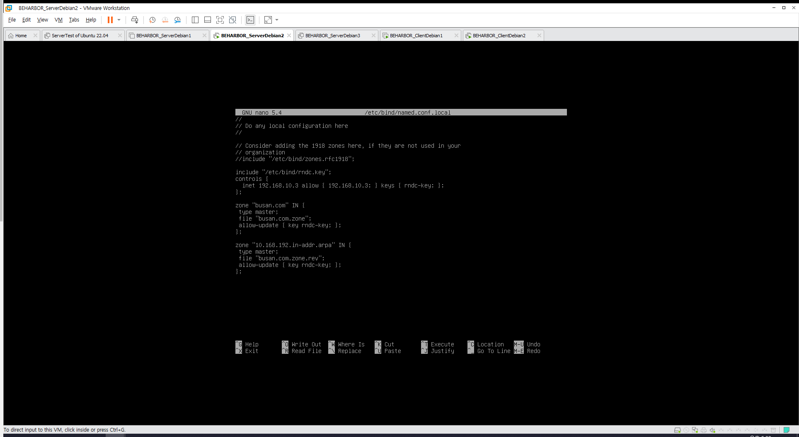Viewport: 799px width, 437px height.
Task: Click the include rndc.key line
Action: tap(283, 172)
